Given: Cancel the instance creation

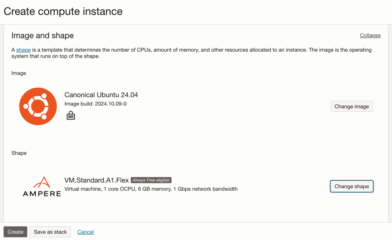Looking at the screenshot, I should point(85,232).
